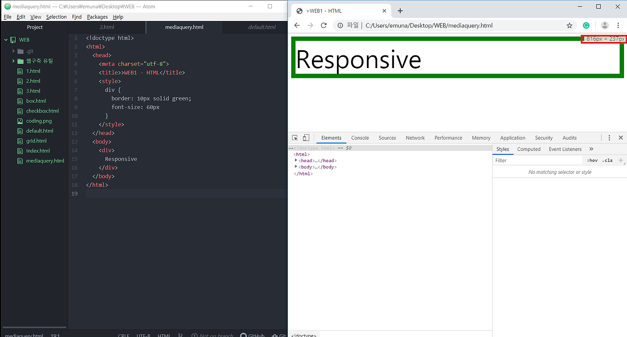Expand the body node in Elements
Screen dimensions: 627x337
[x=296, y=167]
